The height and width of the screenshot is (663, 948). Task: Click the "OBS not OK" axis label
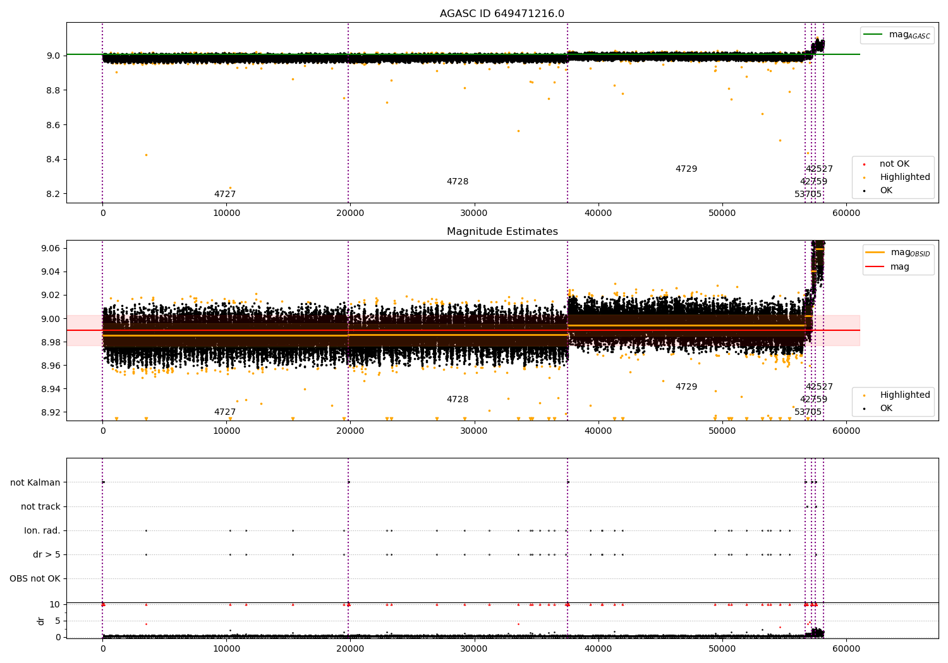point(35,578)
